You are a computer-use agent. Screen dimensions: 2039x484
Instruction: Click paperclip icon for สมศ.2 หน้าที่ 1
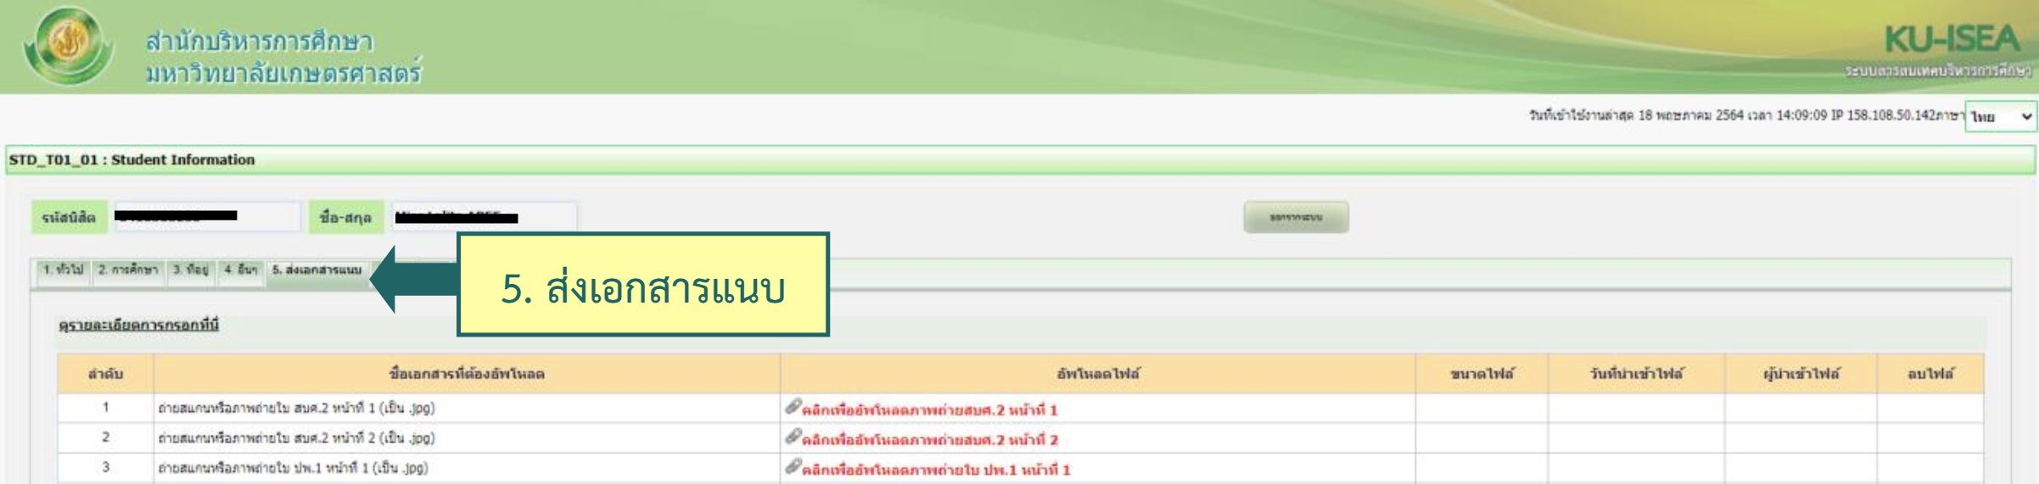793,408
